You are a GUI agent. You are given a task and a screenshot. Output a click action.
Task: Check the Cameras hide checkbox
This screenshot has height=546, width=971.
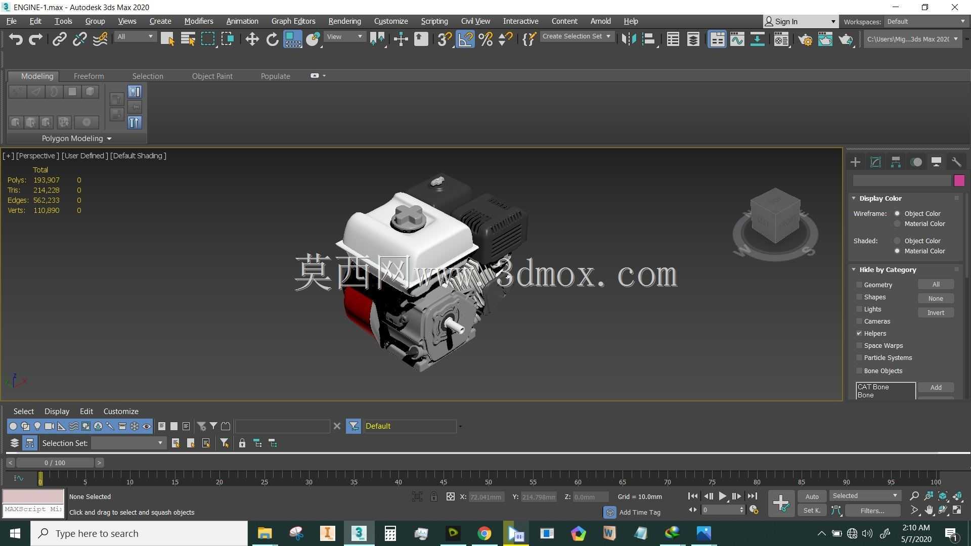[859, 321]
